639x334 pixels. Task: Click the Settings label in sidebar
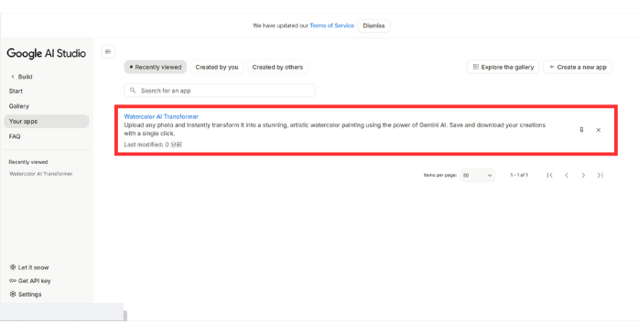point(29,294)
